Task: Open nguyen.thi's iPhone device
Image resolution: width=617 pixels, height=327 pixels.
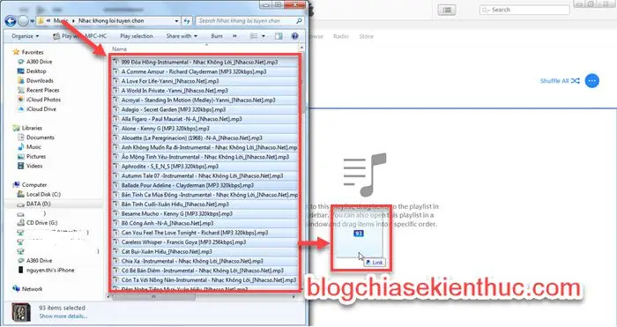Action: point(50,271)
